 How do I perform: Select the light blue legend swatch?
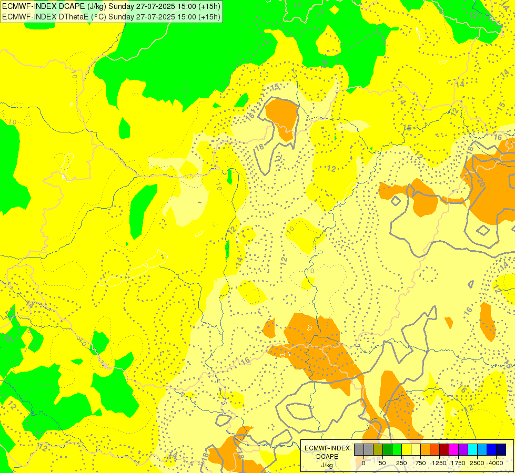482,449
